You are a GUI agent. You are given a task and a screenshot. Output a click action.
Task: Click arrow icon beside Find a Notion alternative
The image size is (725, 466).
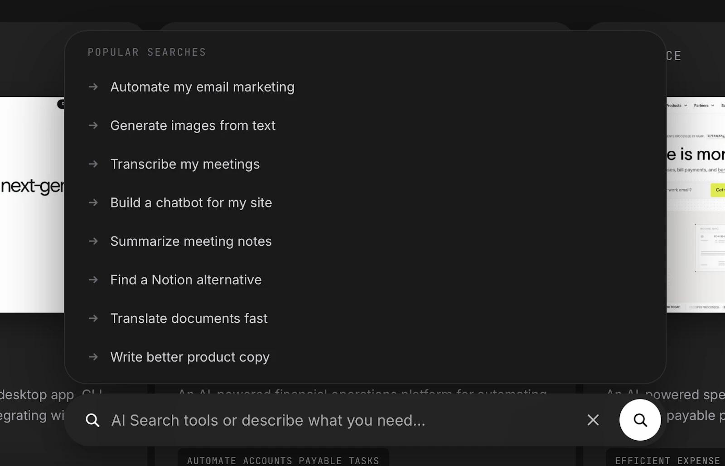point(93,280)
